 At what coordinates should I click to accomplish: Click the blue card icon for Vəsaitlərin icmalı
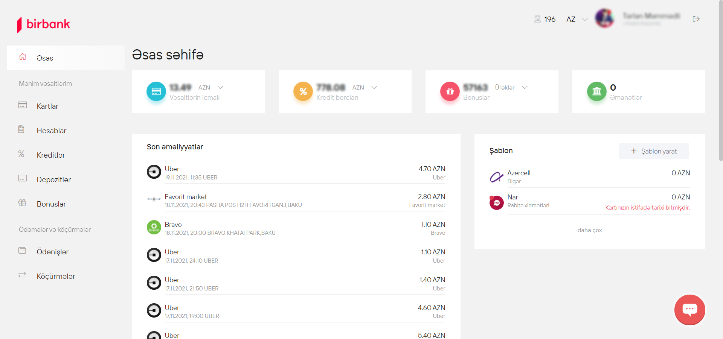click(156, 91)
